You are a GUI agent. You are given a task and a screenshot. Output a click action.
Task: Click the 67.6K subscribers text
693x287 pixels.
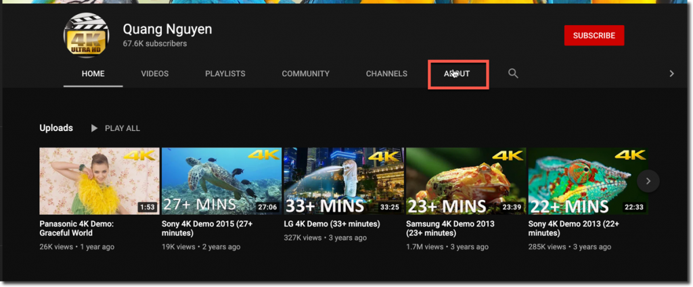pos(155,44)
